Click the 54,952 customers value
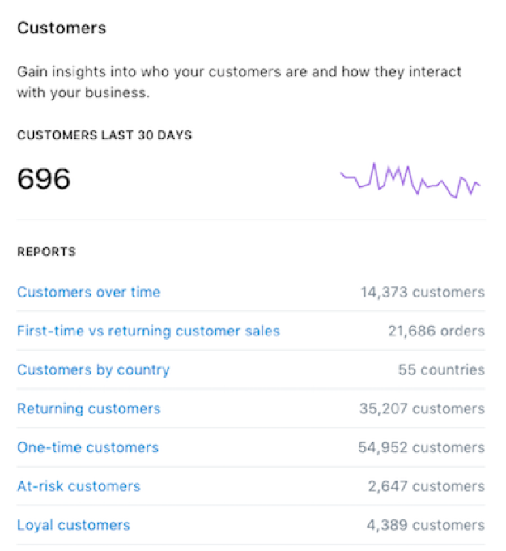 click(422, 448)
